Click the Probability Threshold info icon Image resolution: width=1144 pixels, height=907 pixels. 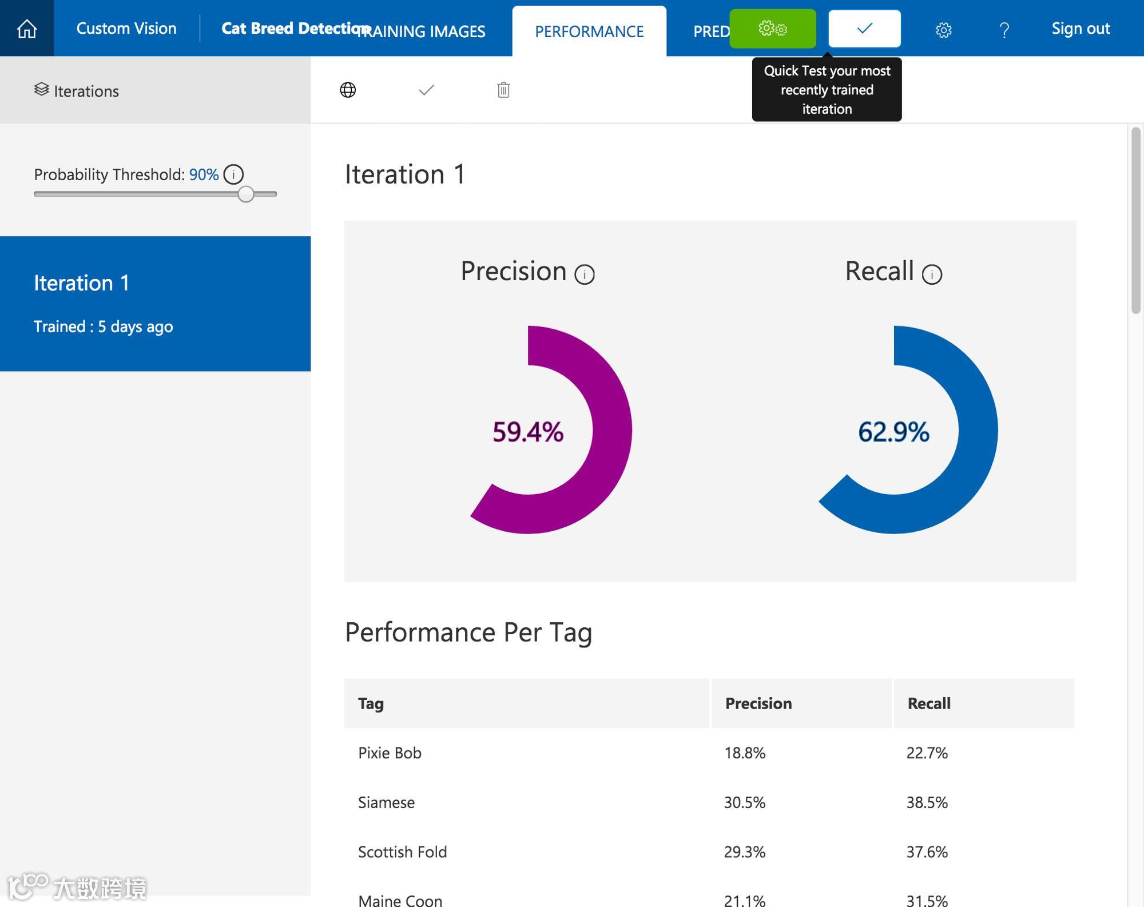233,174
